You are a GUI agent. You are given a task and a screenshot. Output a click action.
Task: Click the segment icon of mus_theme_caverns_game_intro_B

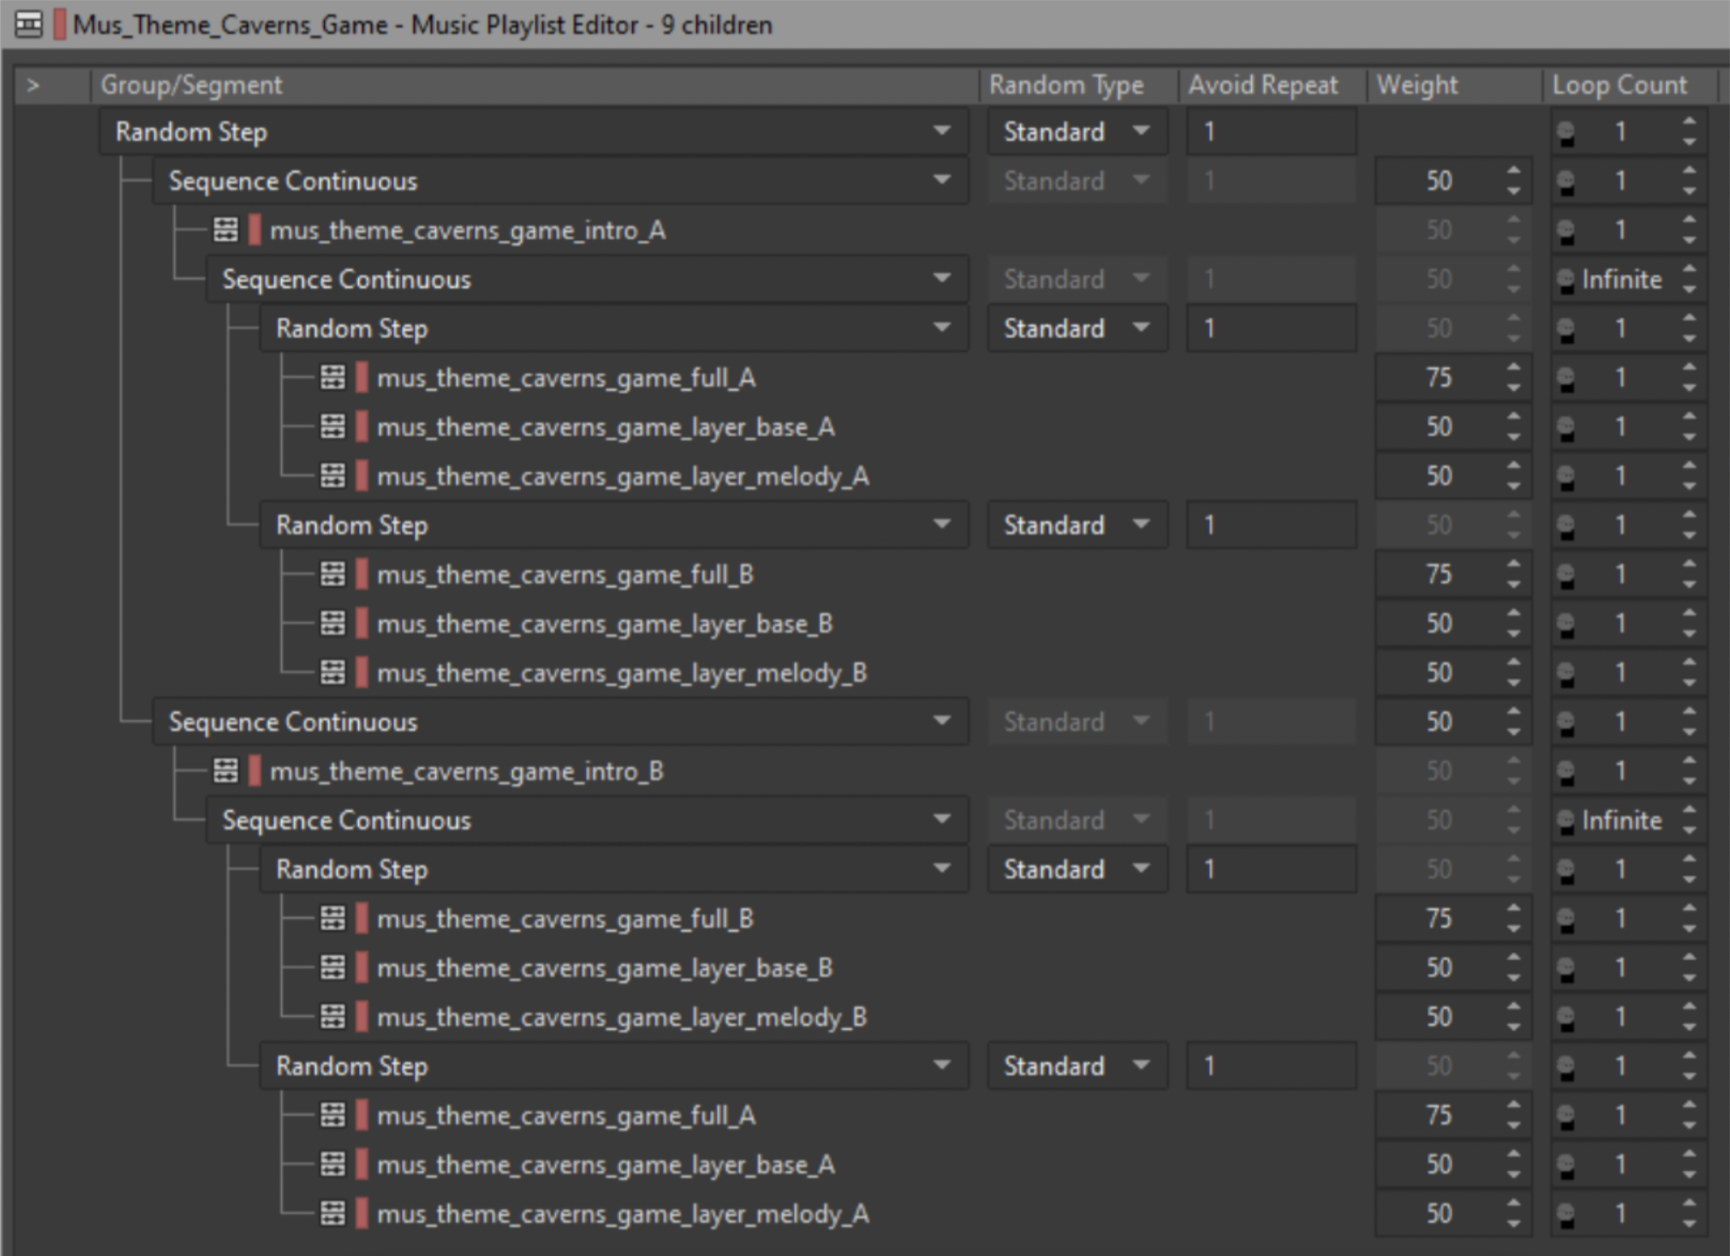(x=226, y=772)
